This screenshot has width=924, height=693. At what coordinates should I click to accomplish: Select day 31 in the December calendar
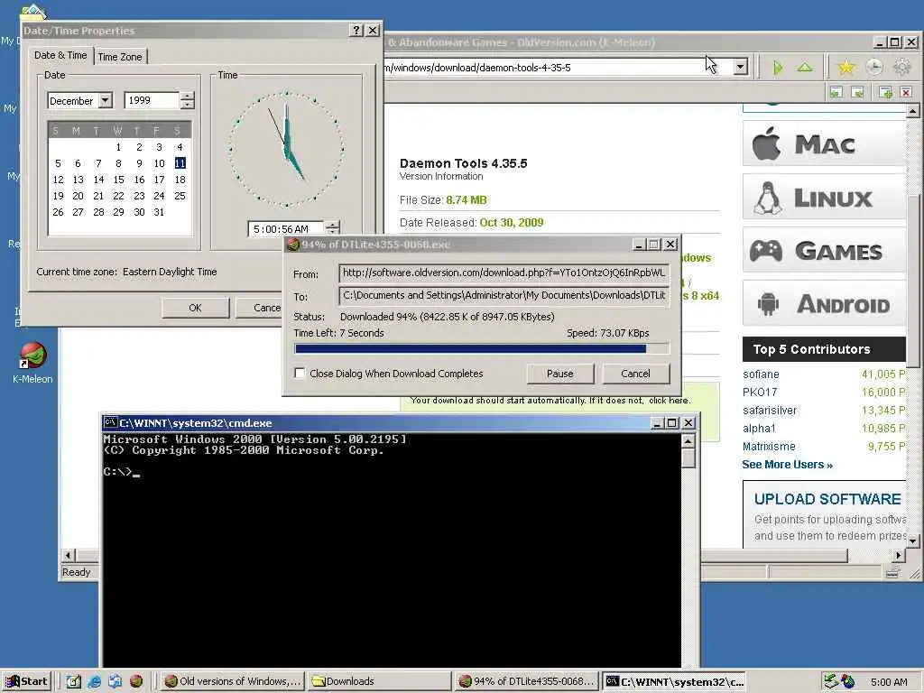pyautogui.click(x=159, y=212)
